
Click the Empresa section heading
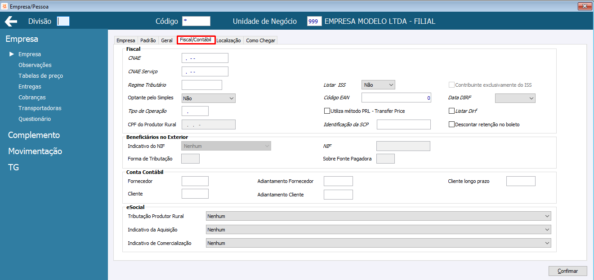click(22, 39)
